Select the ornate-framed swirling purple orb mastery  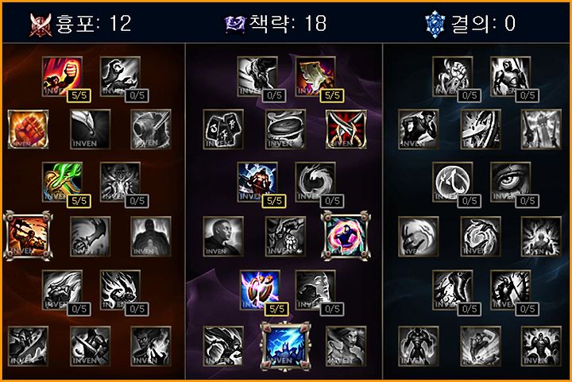pos(346,236)
